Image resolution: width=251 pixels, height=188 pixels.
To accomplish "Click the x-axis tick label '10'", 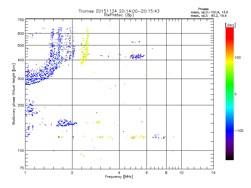I will point(181,173).
